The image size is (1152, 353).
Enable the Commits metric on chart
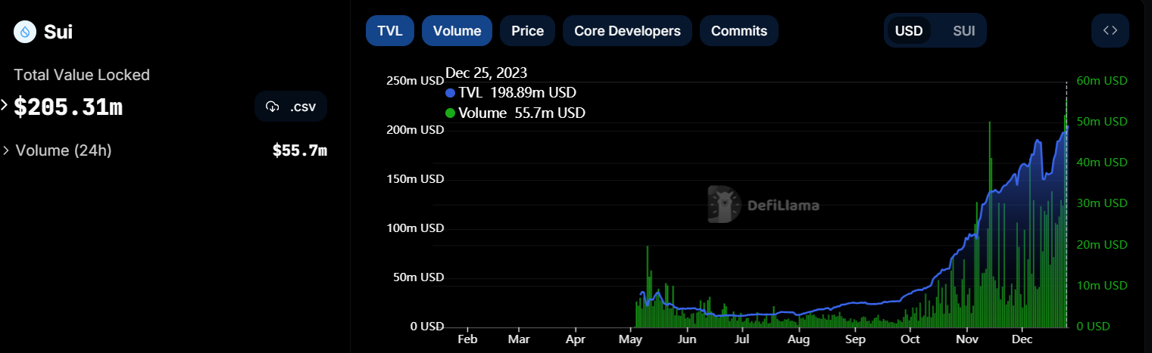738,31
